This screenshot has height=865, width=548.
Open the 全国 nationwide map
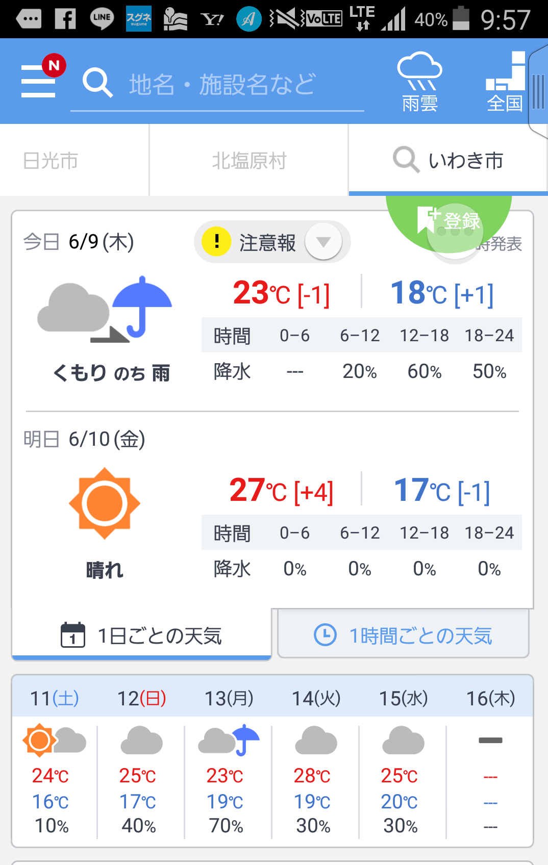pos(505,82)
